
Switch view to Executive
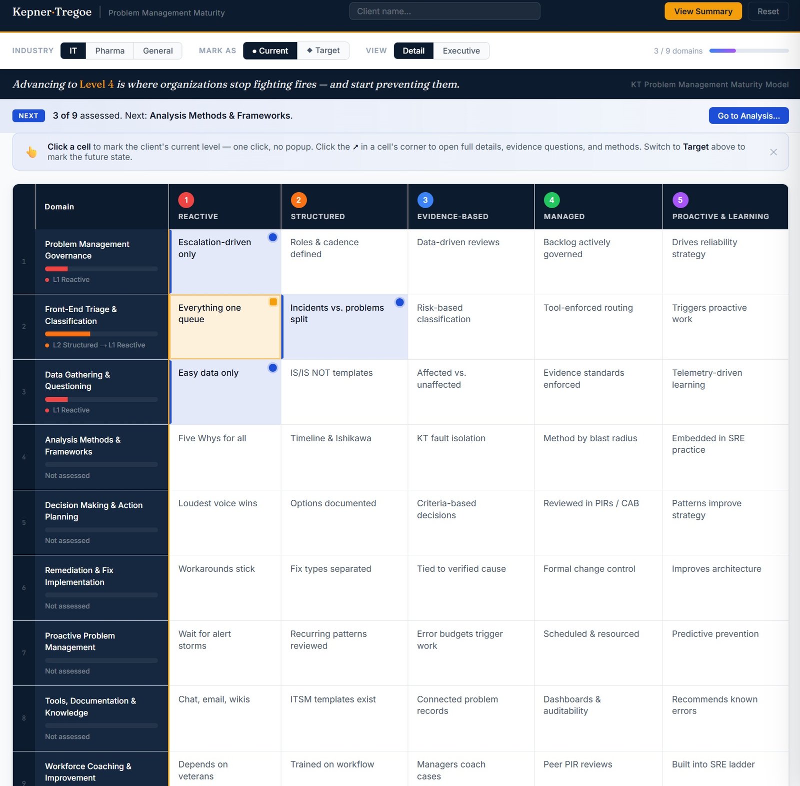tap(461, 51)
